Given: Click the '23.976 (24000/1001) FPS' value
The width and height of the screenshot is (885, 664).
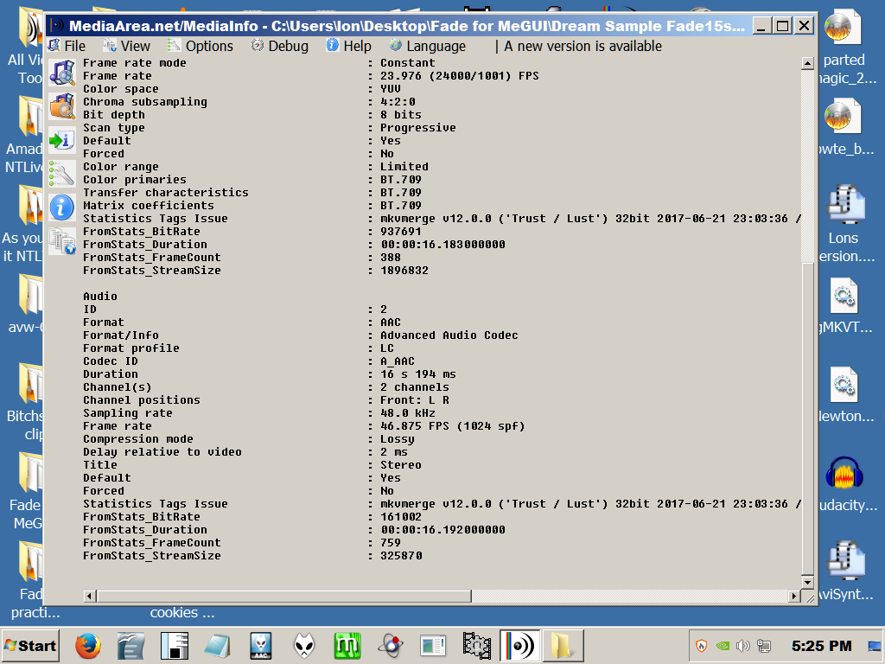Looking at the screenshot, I should (460, 76).
